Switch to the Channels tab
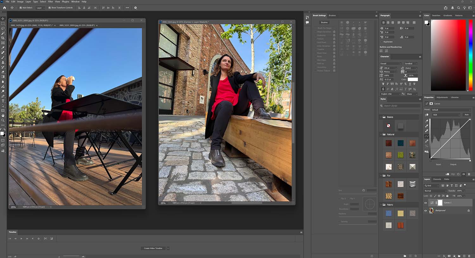The width and height of the screenshot is (475, 258). [x=437, y=179]
